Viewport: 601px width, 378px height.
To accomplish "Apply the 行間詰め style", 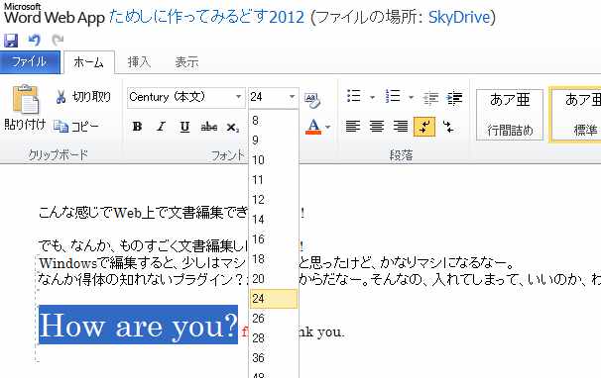I will [x=510, y=115].
